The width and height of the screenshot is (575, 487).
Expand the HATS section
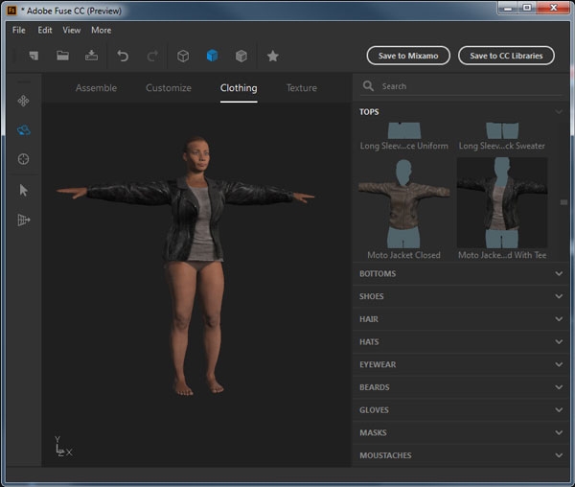pyautogui.click(x=461, y=342)
